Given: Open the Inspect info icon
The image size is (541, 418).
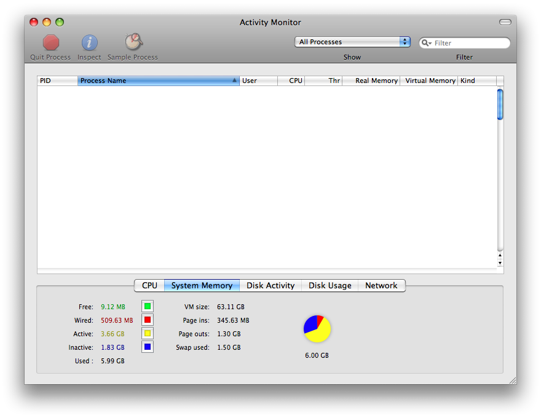Looking at the screenshot, I should [89, 43].
